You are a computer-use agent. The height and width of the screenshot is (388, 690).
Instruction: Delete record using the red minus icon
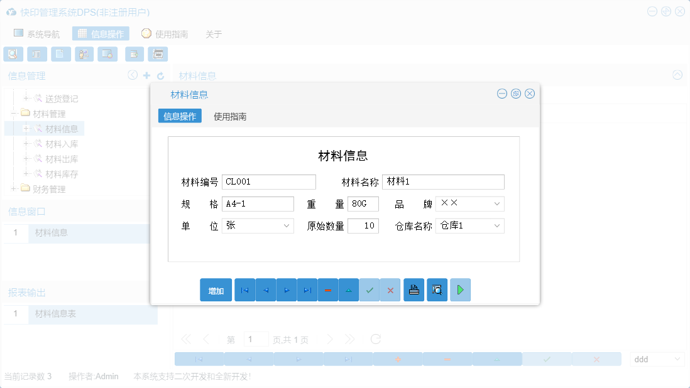pos(328,289)
